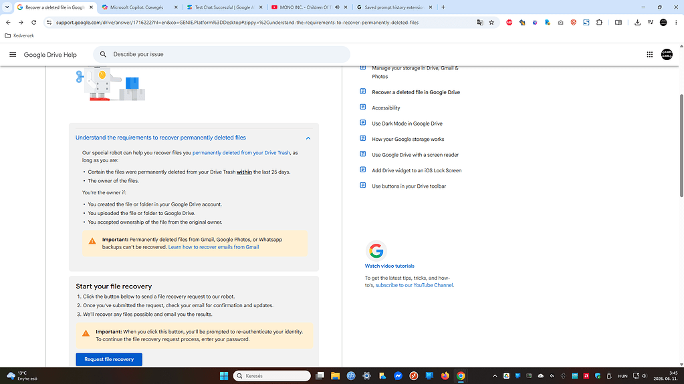Screen dimensions: 684x384
Task: Open the camera screenshot extension
Action: [560, 22]
